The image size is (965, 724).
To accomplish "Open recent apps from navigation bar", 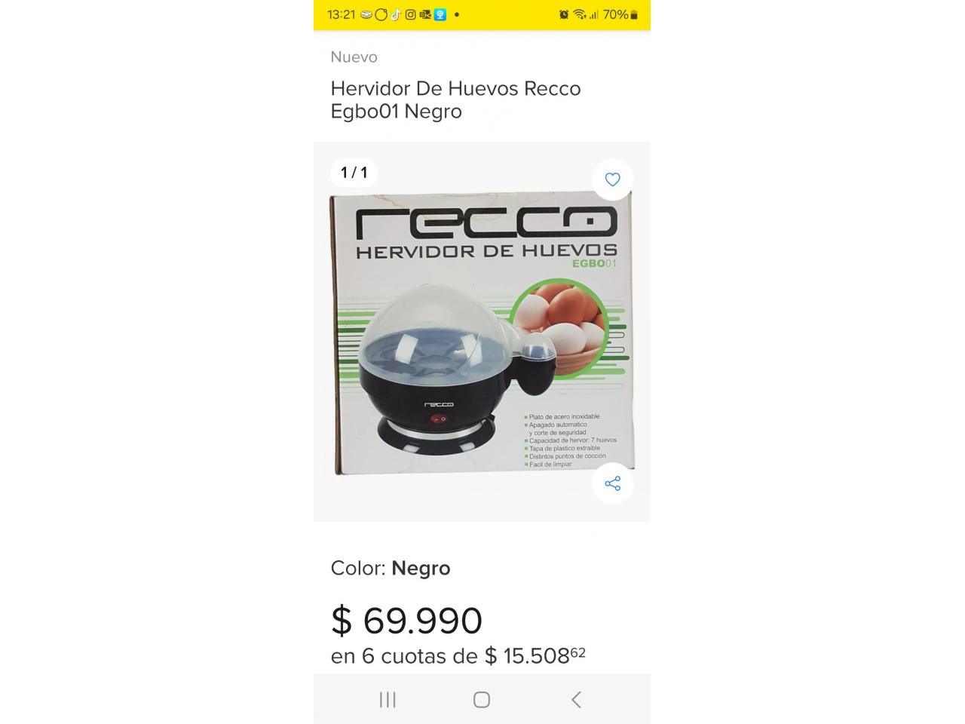I will pyautogui.click(x=388, y=700).
